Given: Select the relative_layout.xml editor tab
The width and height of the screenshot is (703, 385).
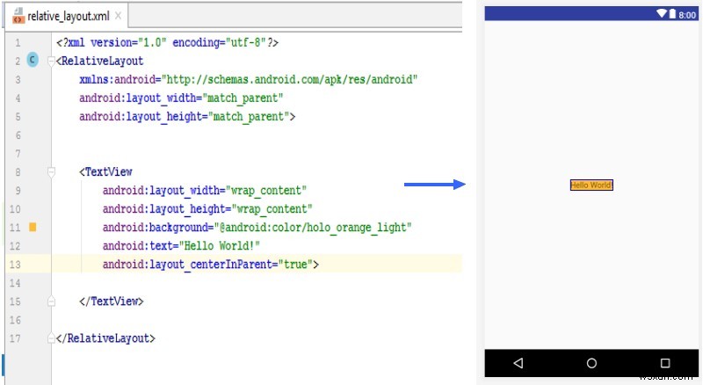Looking at the screenshot, I should pyautogui.click(x=68, y=17).
